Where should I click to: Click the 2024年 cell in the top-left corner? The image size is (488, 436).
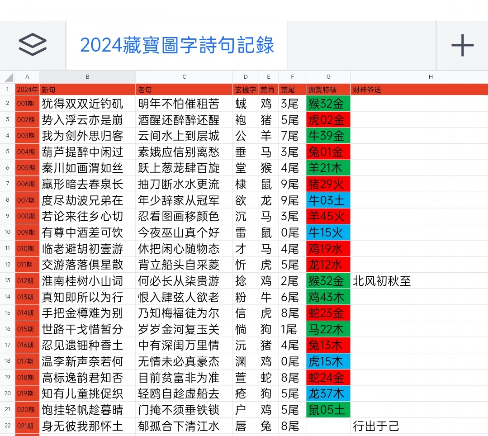(27, 90)
